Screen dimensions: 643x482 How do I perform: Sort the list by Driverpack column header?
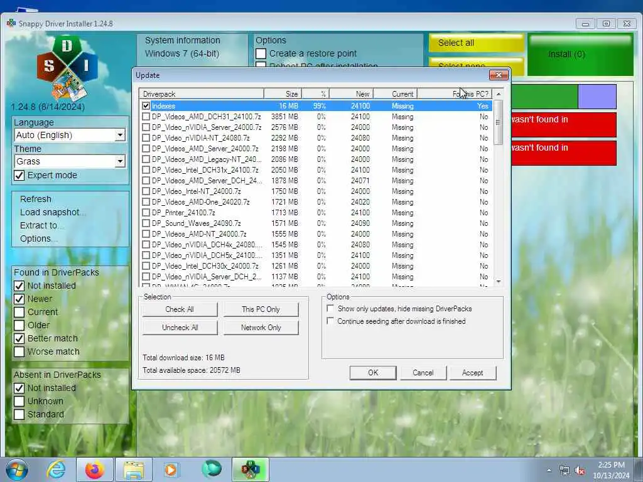pos(202,94)
